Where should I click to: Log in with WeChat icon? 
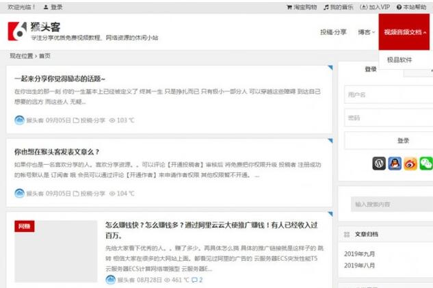pos(426,163)
